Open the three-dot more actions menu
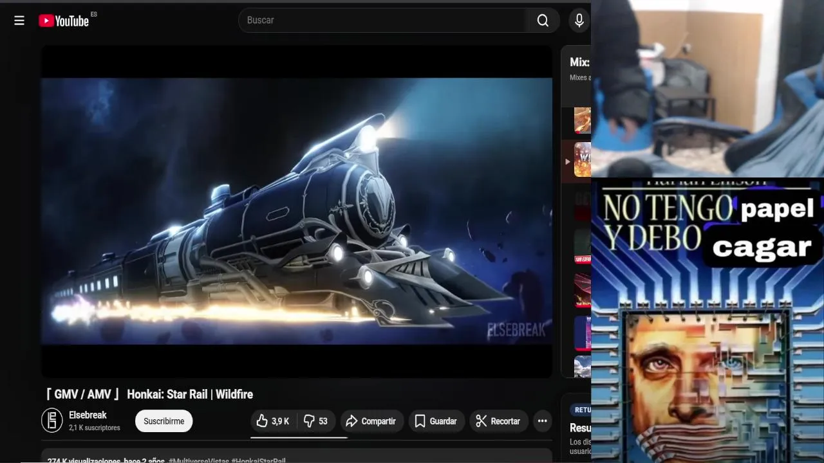This screenshot has height=463, width=824. (543, 421)
